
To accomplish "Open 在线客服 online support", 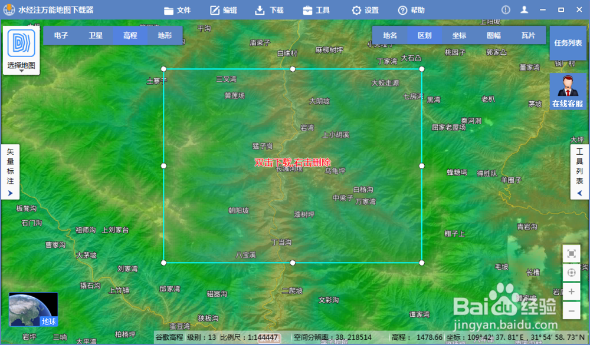I will click(x=568, y=91).
